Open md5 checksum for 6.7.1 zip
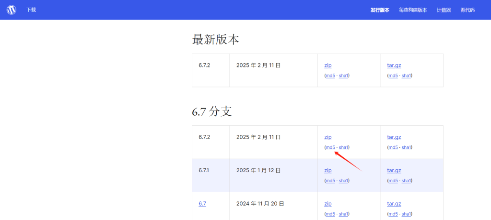 (330, 181)
